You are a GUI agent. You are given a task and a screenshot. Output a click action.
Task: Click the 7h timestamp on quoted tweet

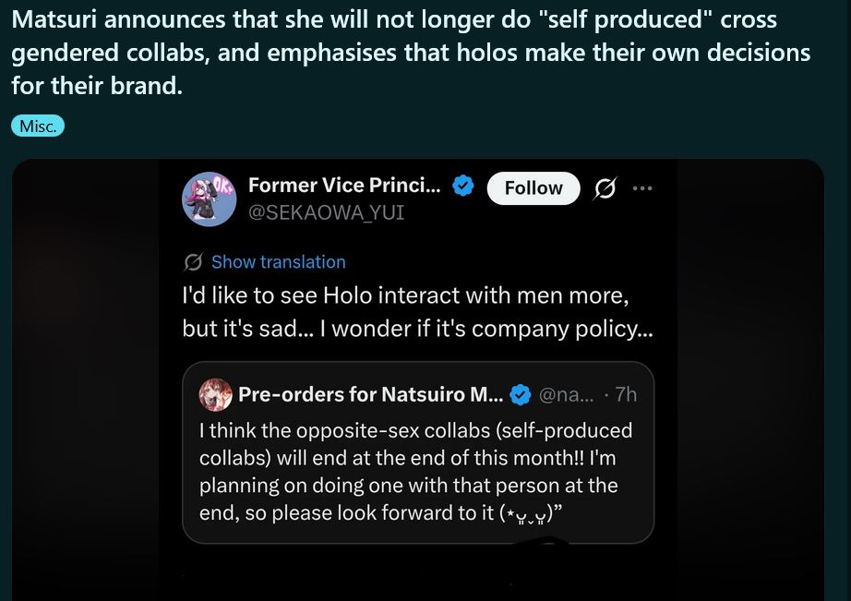pos(625,395)
